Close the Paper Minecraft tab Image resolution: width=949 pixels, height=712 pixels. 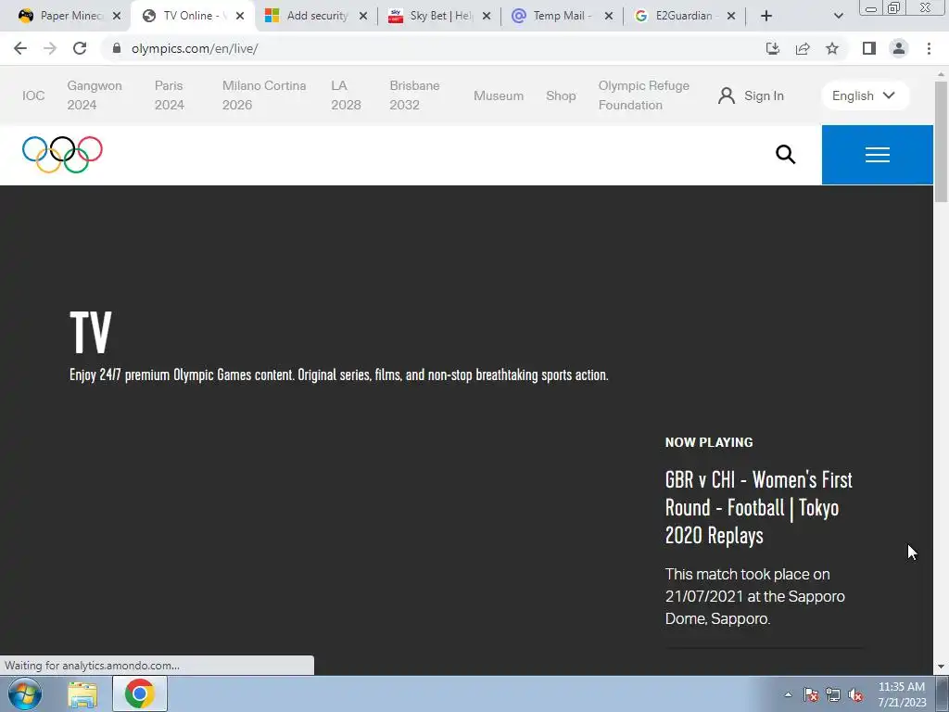117,16
